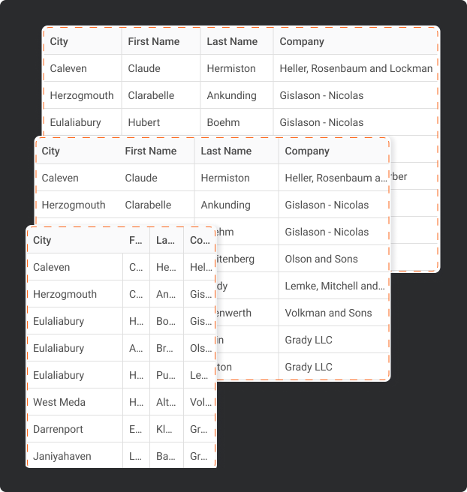This screenshot has height=492, width=467.
Task: Click 'Caleven' in the middle table
Action: click(60, 178)
